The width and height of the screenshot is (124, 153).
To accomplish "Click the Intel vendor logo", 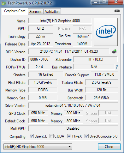I will (106, 32).
